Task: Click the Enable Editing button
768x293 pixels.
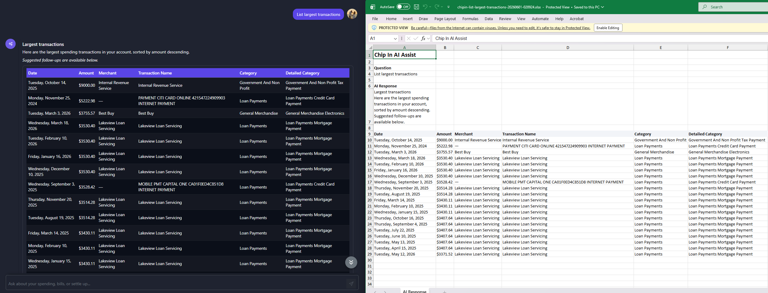Action: (608, 28)
